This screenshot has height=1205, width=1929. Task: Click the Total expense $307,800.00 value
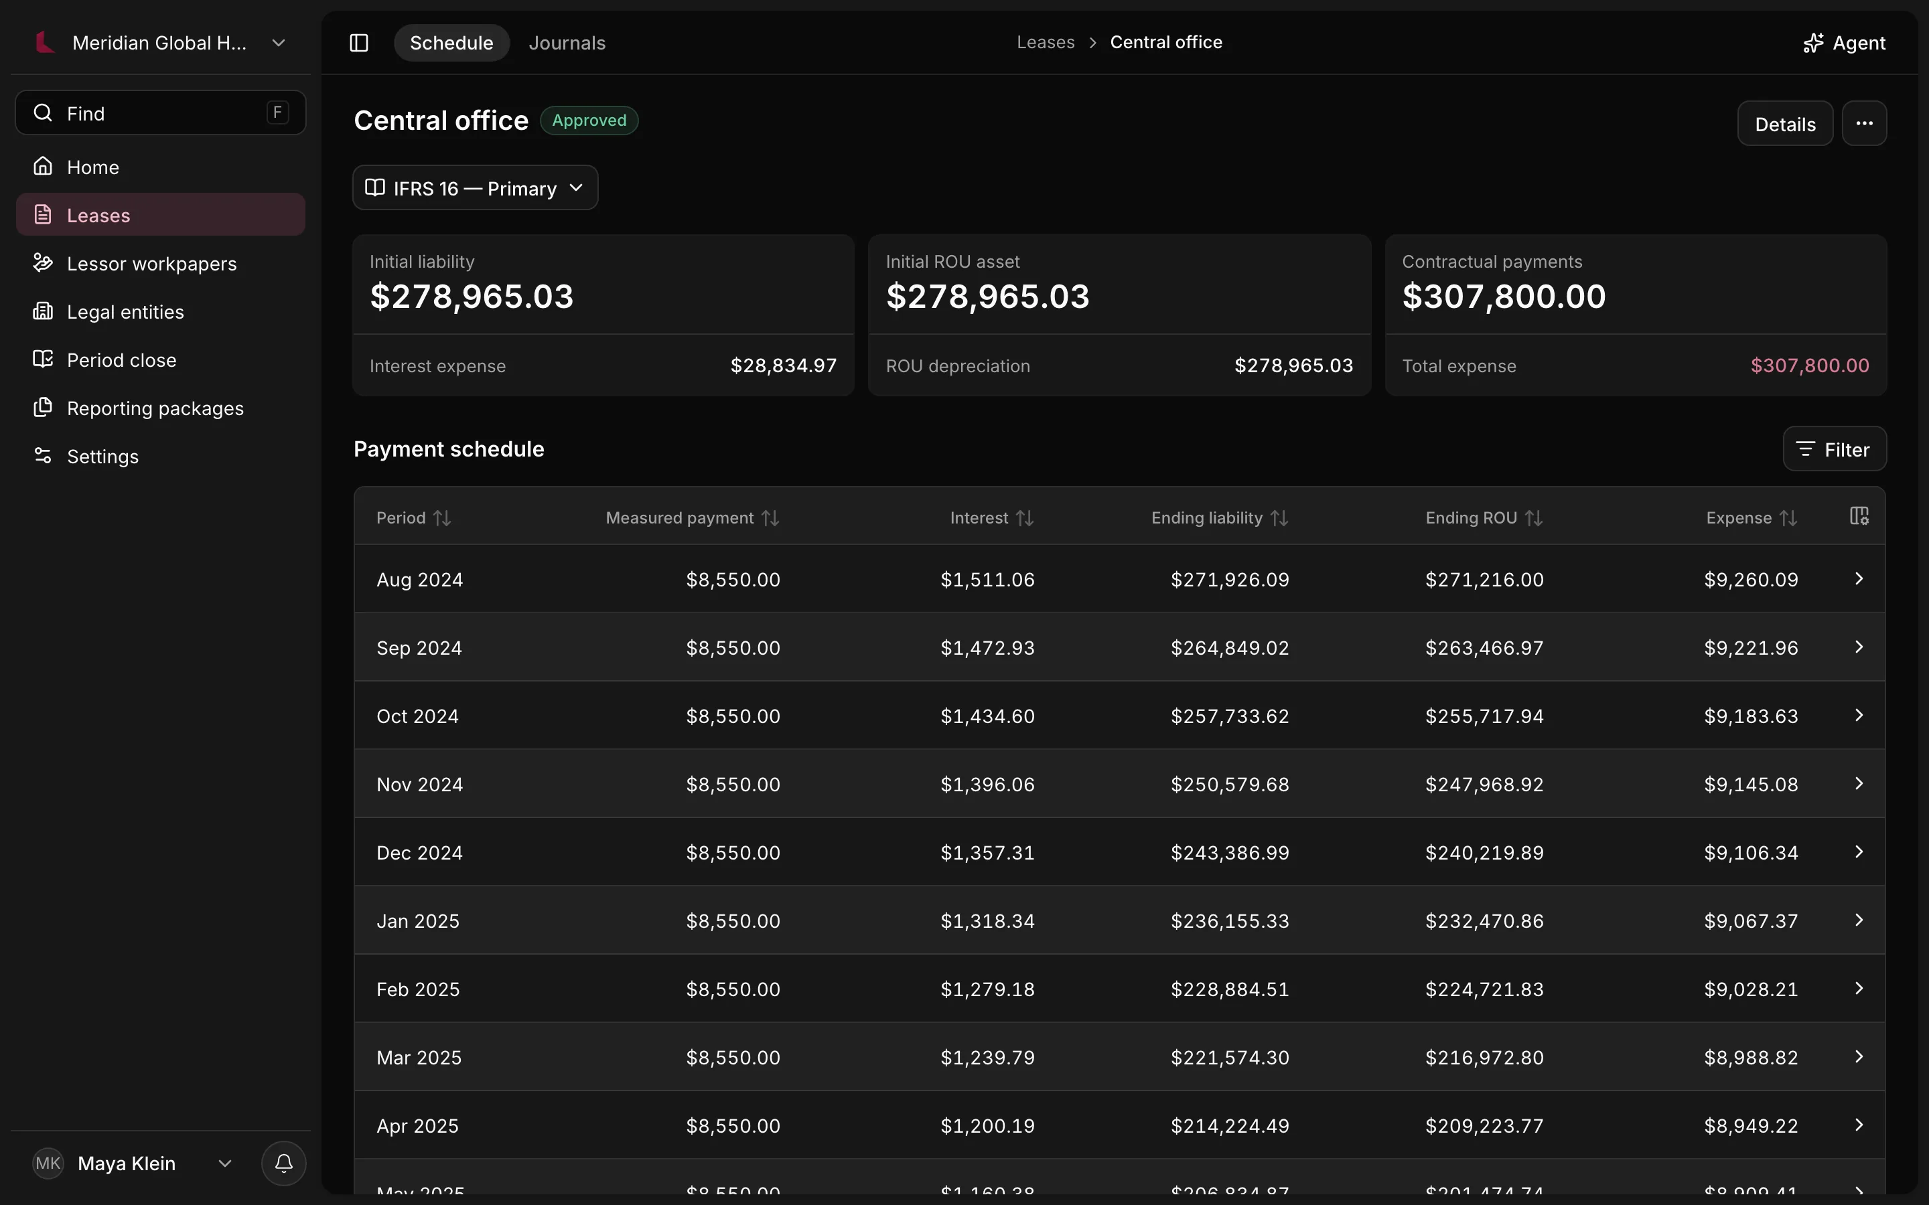1809,365
